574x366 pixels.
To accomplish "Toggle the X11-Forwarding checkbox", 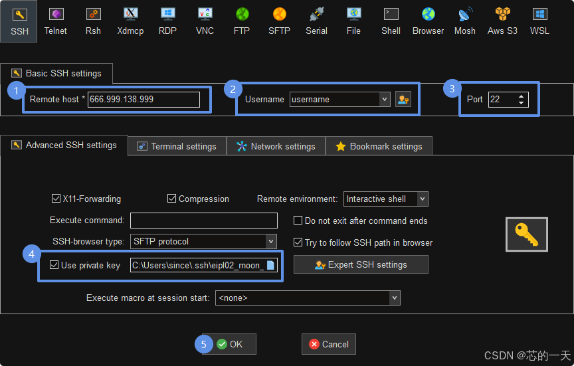I will click(x=56, y=199).
